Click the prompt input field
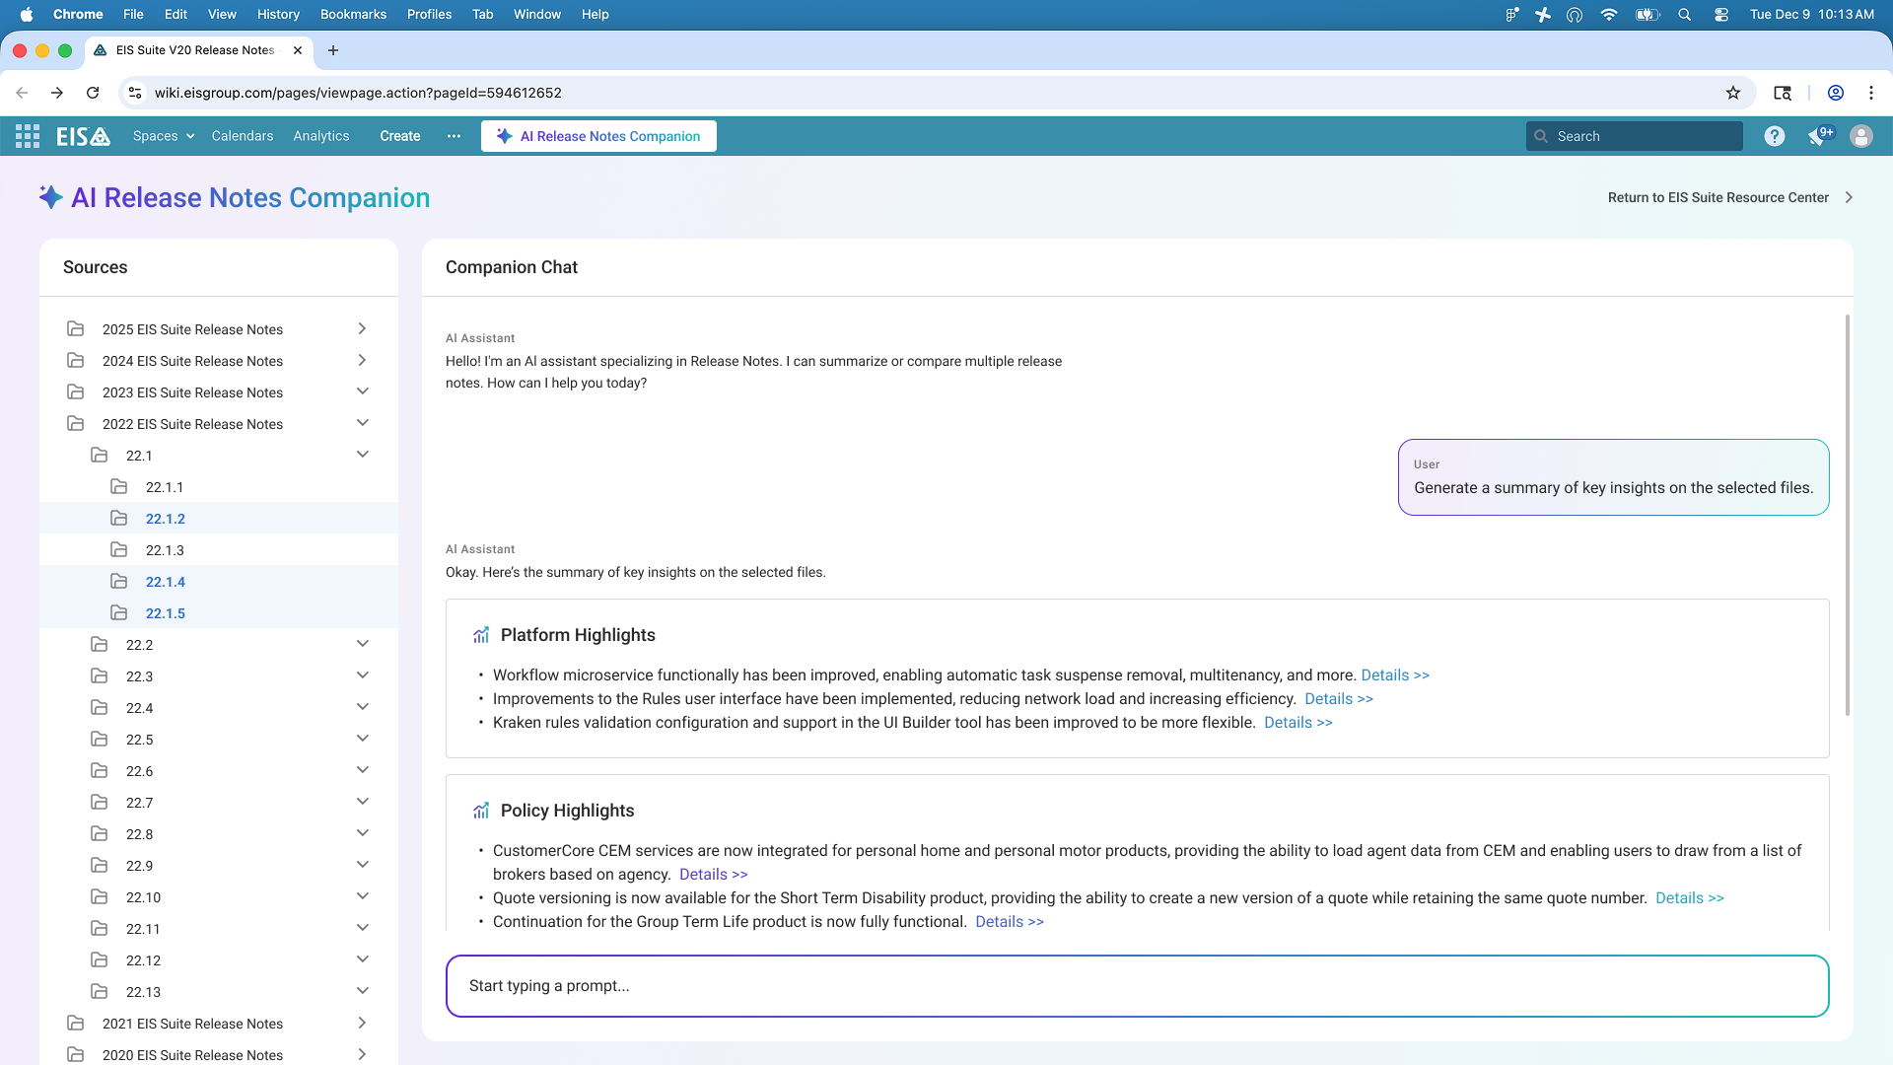This screenshot has width=1893, height=1065. point(1137,985)
